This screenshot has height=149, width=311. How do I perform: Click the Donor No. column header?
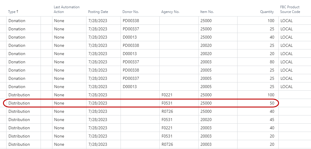[x=131, y=12]
